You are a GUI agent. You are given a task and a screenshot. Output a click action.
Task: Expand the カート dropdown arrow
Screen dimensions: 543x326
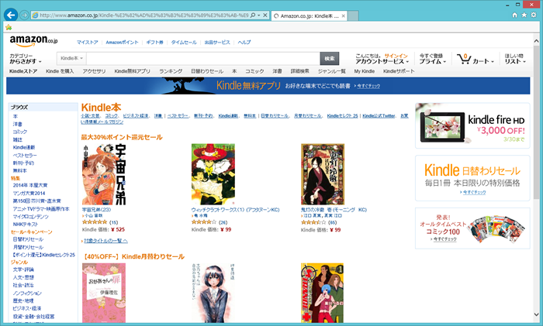492,62
